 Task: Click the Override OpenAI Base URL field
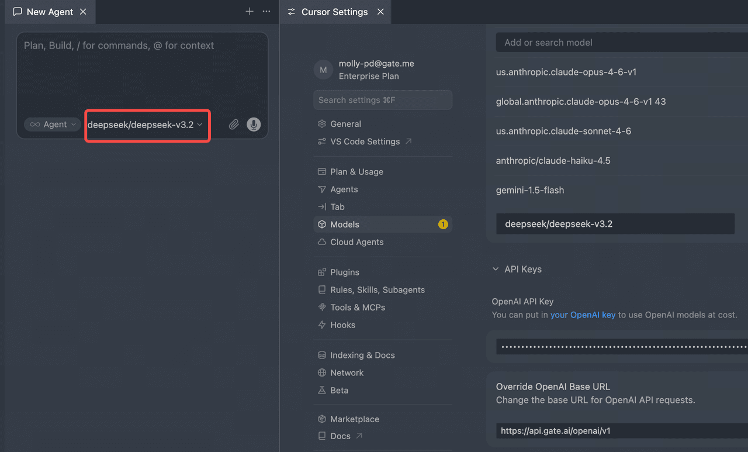622,431
